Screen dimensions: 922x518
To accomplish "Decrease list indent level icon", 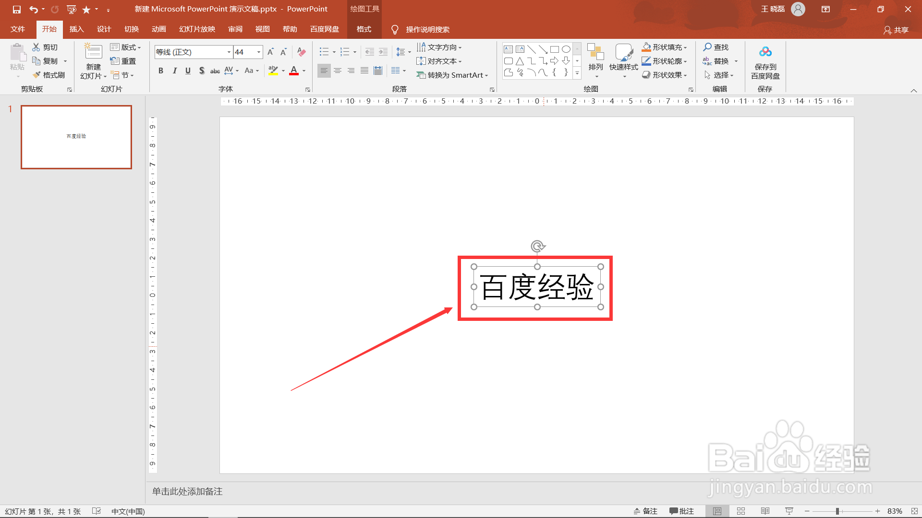I will [369, 52].
